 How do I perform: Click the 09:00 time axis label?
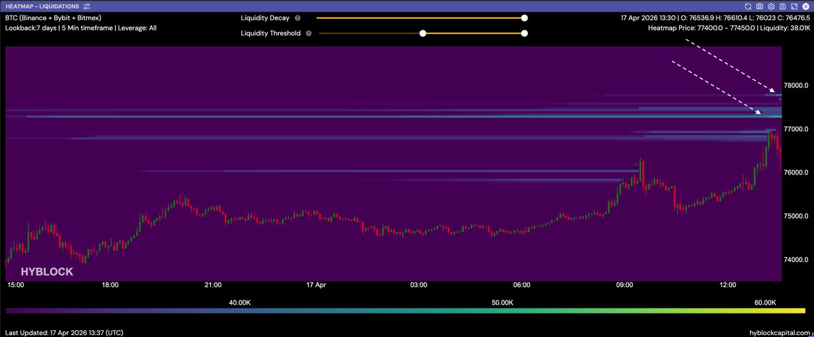click(624, 286)
